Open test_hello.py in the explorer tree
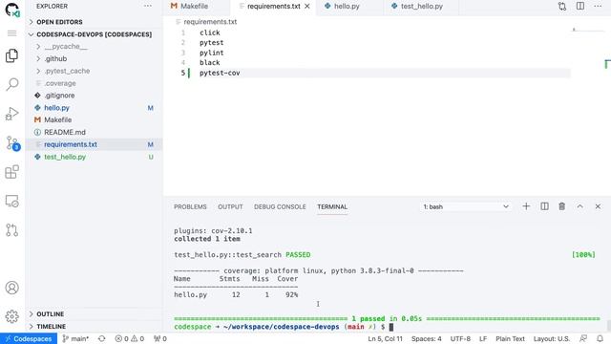The height and width of the screenshot is (344, 611). (x=95, y=157)
